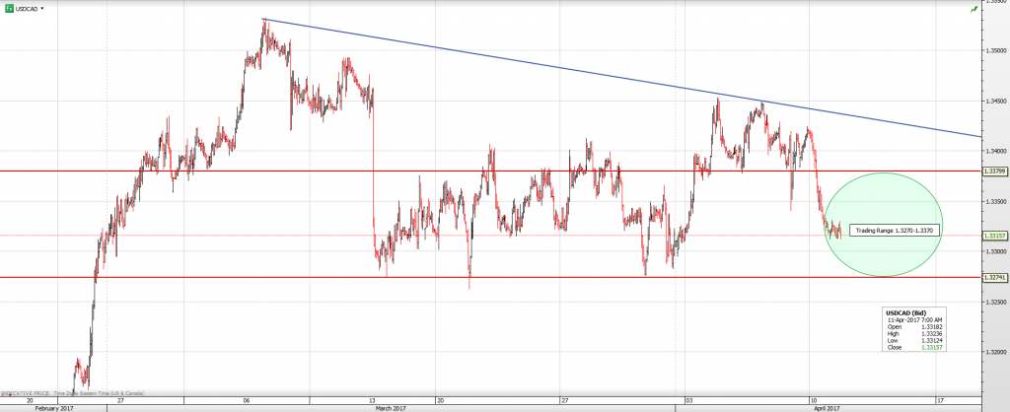Screen dimensions: 1010x412
Task: Click date marker 13 on time axis
Action: click(375, 399)
